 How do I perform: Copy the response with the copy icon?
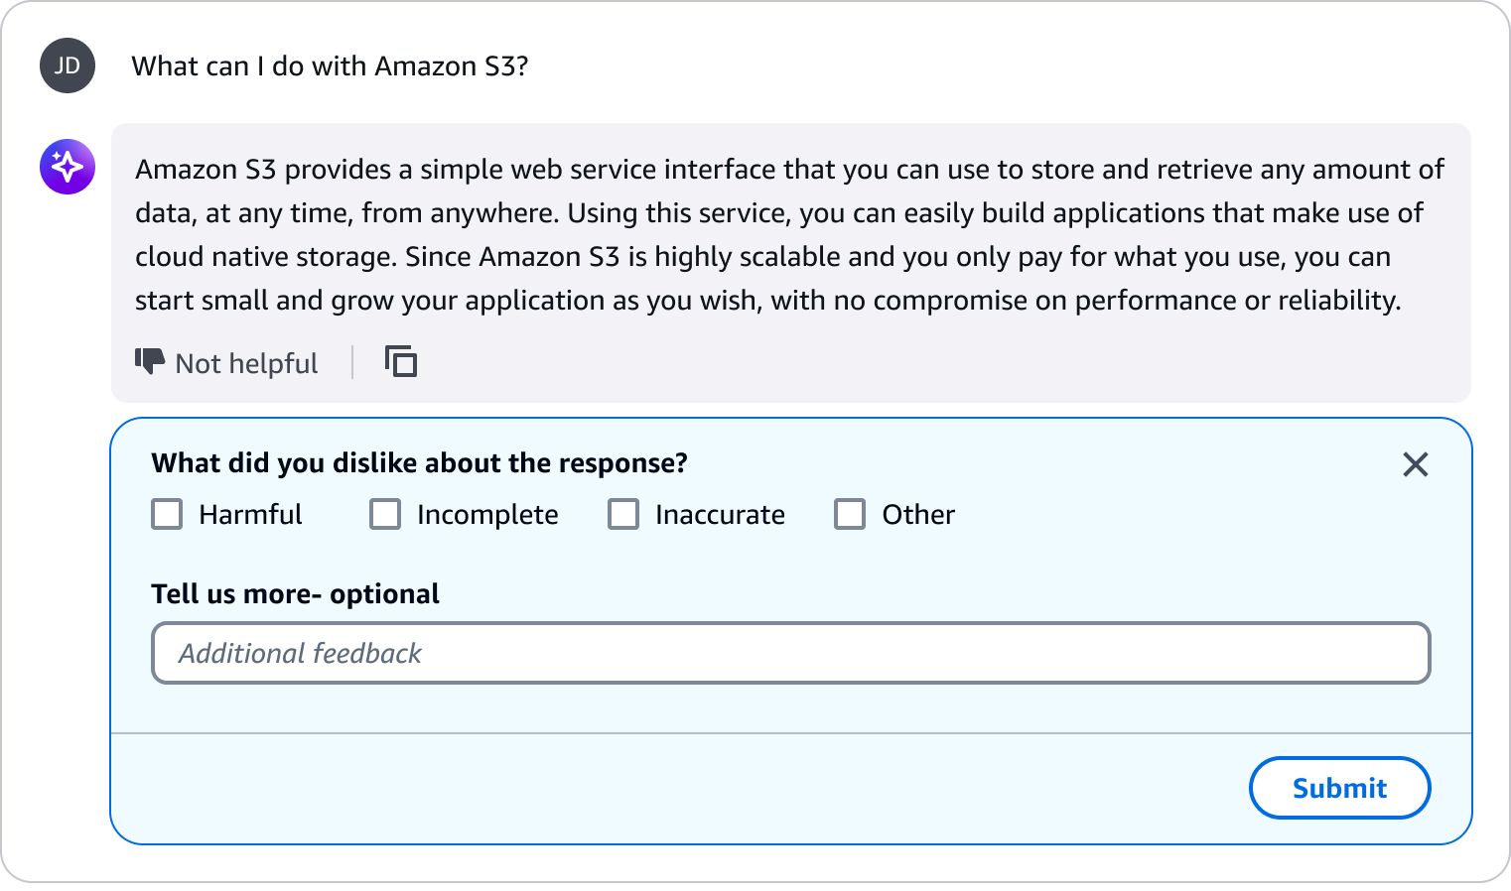tap(401, 362)
